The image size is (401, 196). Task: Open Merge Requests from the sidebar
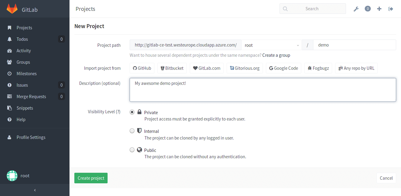click(31, 96)
